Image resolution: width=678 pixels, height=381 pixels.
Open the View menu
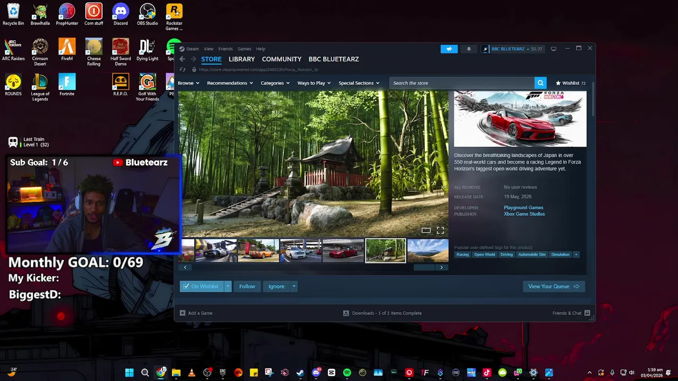209,49
